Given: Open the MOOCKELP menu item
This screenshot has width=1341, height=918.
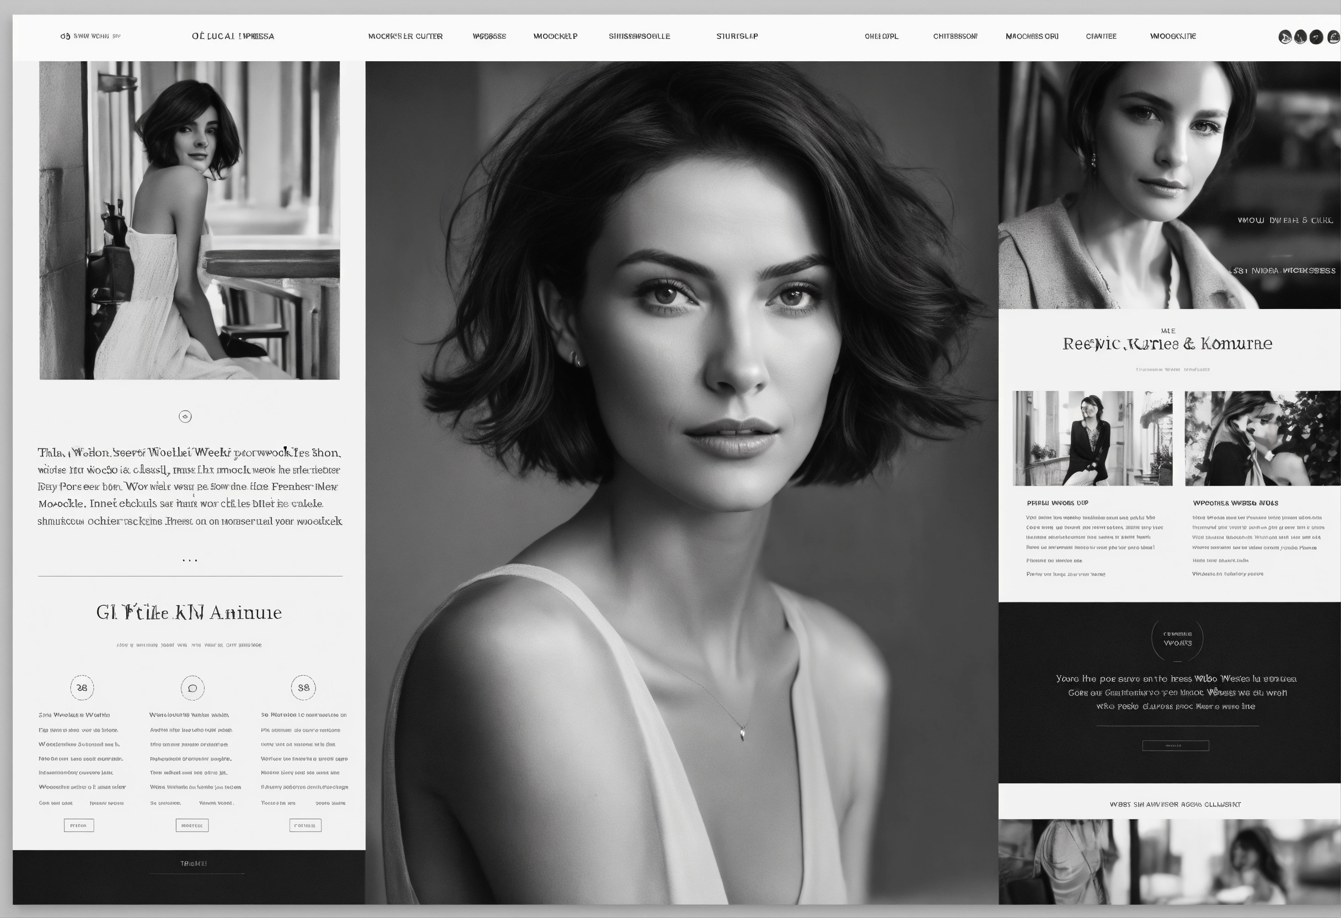Looking at the screenshot, I should [x=555, y=36].
